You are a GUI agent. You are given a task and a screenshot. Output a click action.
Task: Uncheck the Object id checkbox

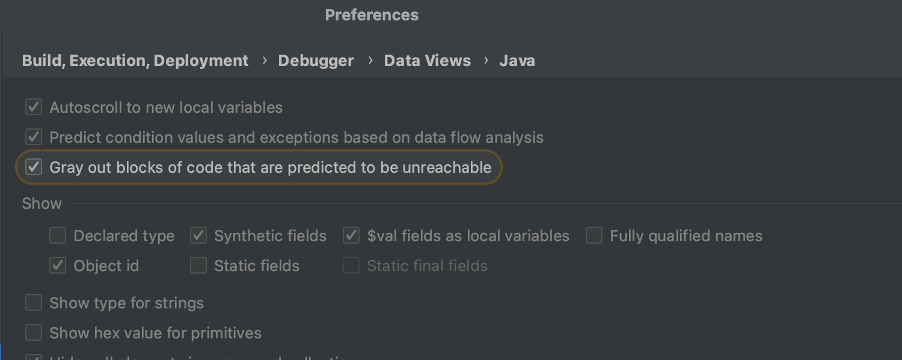tap(58, 266)
